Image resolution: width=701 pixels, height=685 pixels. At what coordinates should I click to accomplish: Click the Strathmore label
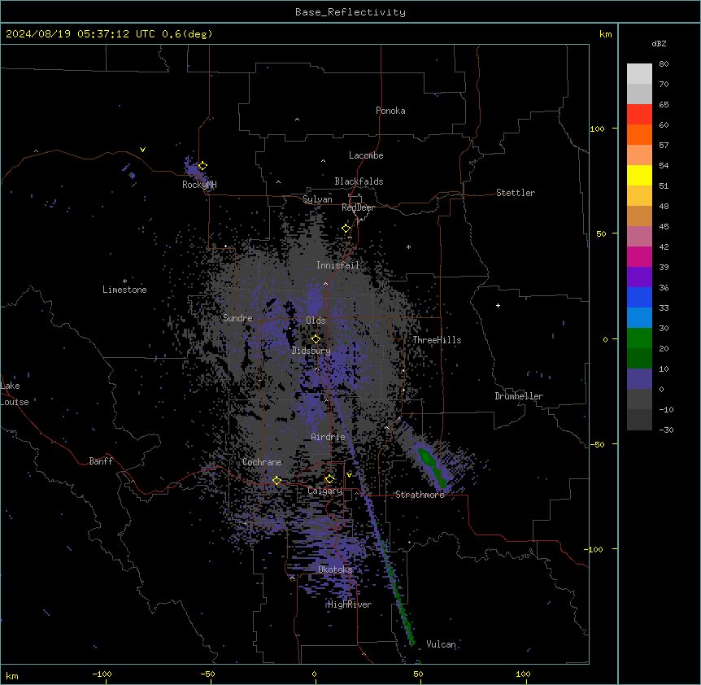420,495
